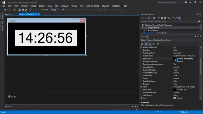
Task: Pin the Properties panel auto-hide icon
Action: point(198,37)
